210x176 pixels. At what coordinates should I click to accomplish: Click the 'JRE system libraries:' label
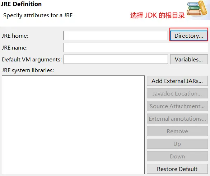28,70
